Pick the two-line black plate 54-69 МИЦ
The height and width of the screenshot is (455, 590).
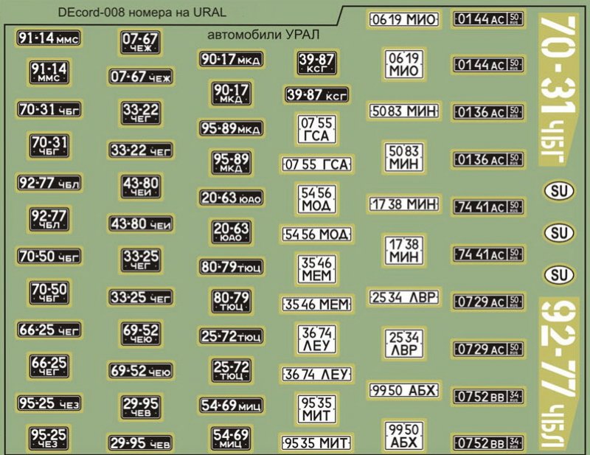231,439
